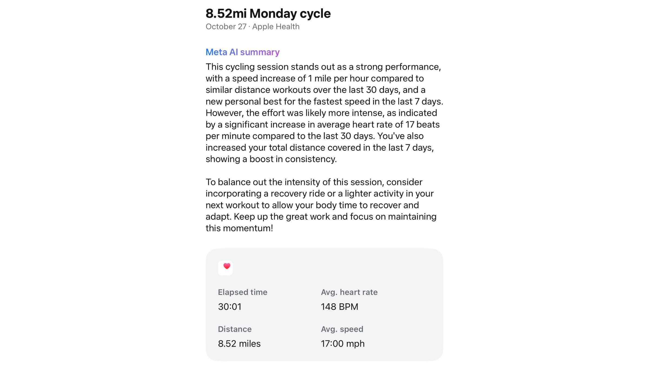The image size is (649, 365).
Task: Click the Elapsed time label
Action: pyautogui.click(x=243, y=292)
